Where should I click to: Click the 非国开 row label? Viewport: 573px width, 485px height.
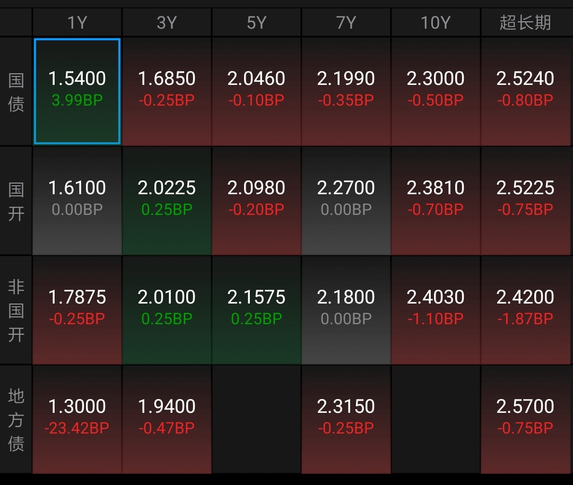click(x=16, y=310)
